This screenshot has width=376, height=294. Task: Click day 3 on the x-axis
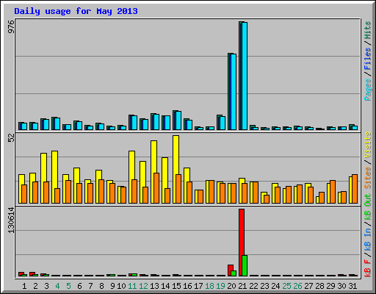pyautogui.click(x=46, y=286)
